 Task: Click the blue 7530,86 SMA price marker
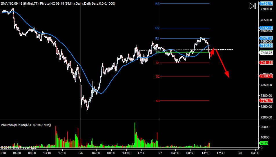[266, 45]
